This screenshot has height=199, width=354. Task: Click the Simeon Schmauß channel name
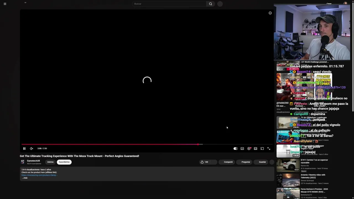pos(307,180)
